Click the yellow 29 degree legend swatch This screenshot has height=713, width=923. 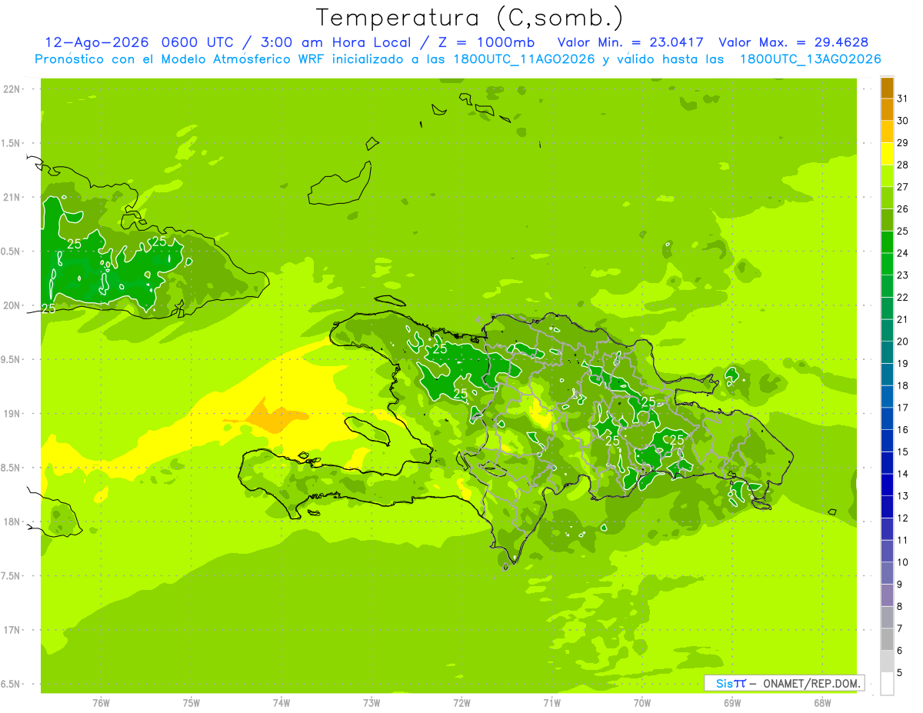887,154
